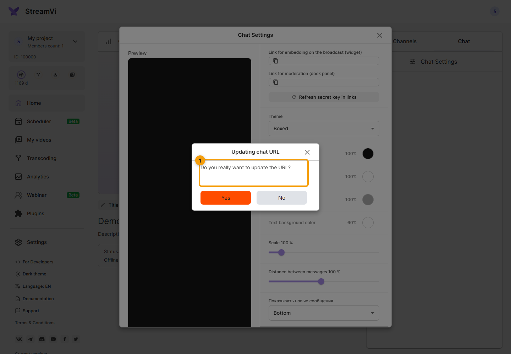Copy the moderation dock panel link
Screen dimensions: 511x354
click(x=275, y=82)
